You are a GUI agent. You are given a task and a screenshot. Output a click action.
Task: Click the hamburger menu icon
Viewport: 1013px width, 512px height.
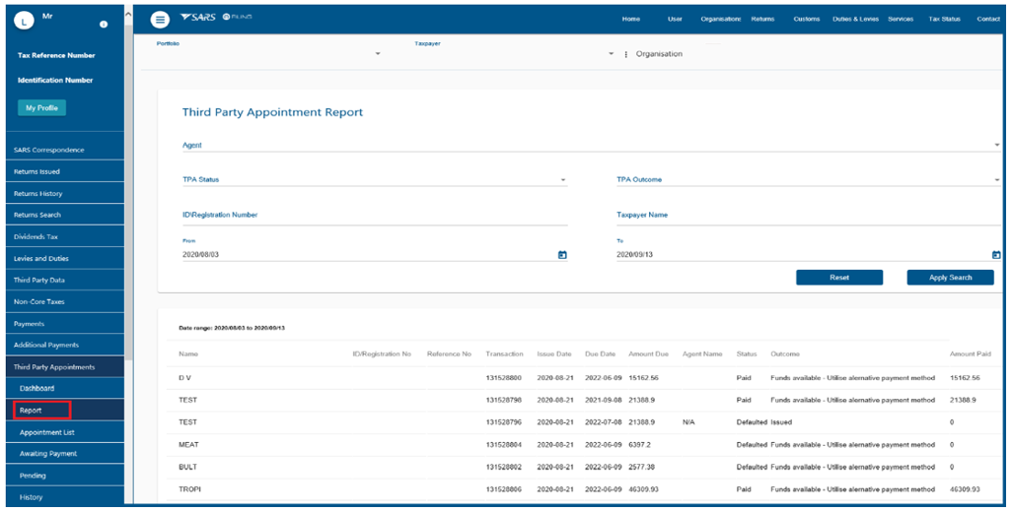pyautogui.click(x=160, y=20)
